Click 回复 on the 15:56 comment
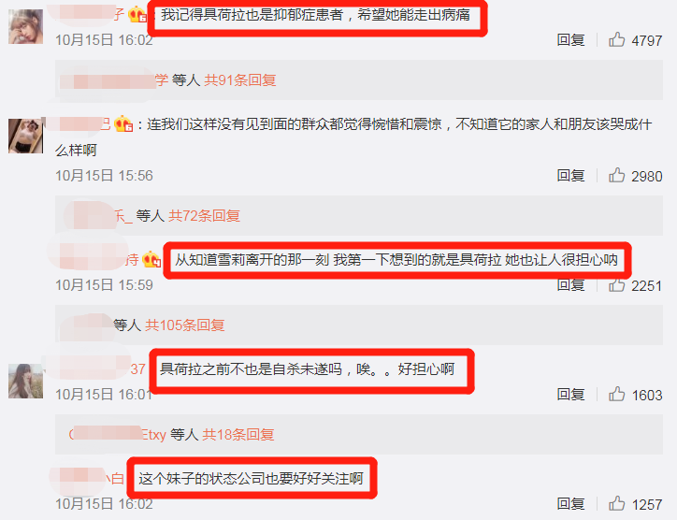 click(570, 175)
